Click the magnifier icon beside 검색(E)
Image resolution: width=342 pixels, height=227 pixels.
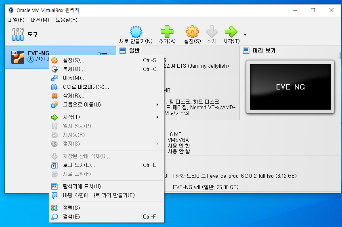click(x=55, y=217)
